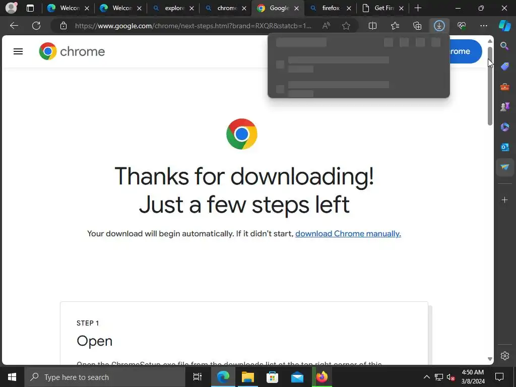This screenshot has height=387, width=516.
Task: Open sidebar Shopping tag icon
Action: click(504, 67)
